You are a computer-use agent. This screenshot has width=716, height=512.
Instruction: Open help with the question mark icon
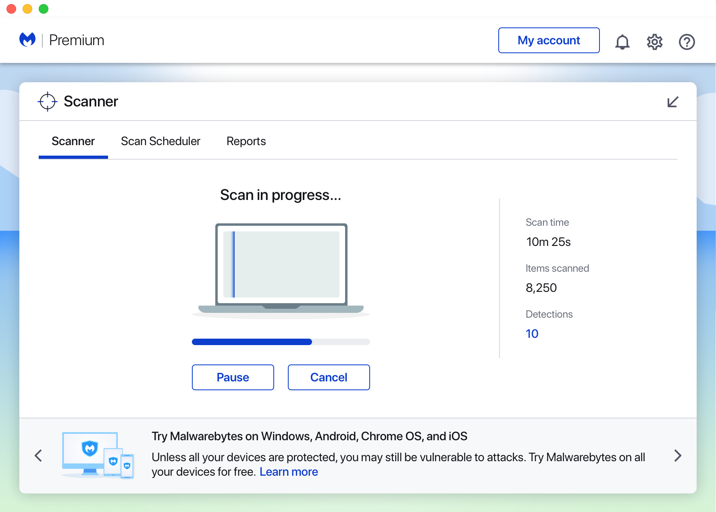(x=687, y=42)
